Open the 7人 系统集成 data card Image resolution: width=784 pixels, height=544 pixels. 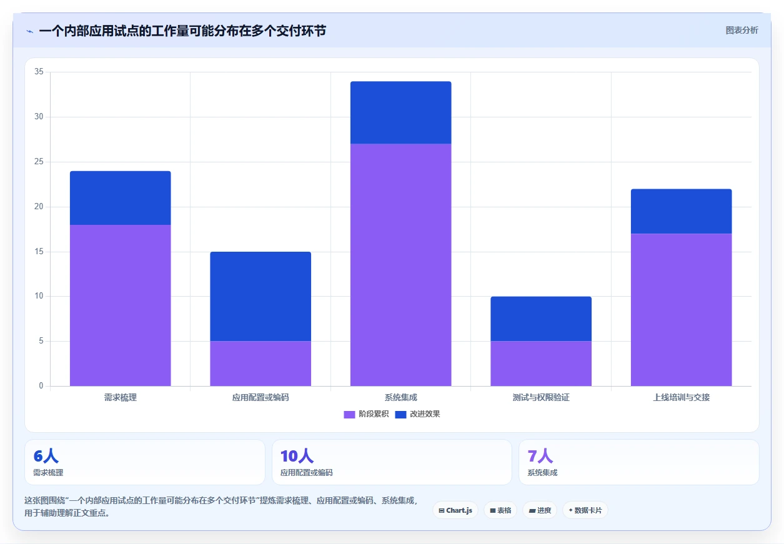coord(639,462)
